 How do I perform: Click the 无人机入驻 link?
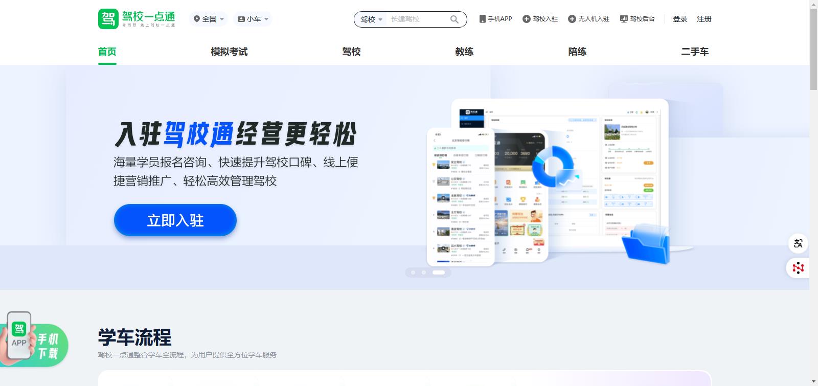[x=588, y=19]
